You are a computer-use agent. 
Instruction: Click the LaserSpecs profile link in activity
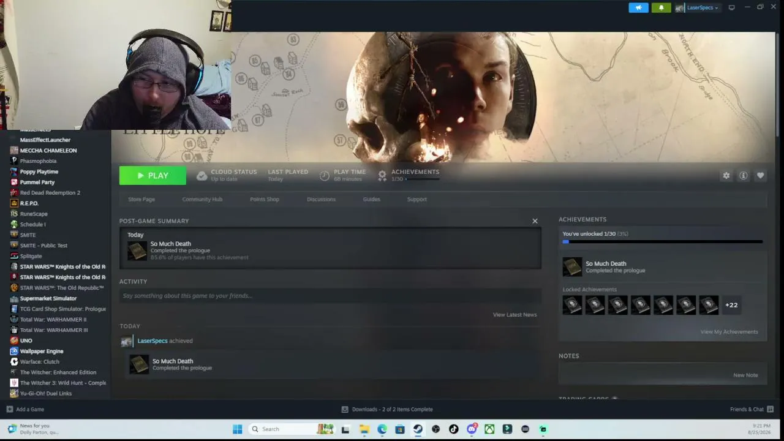153,341
